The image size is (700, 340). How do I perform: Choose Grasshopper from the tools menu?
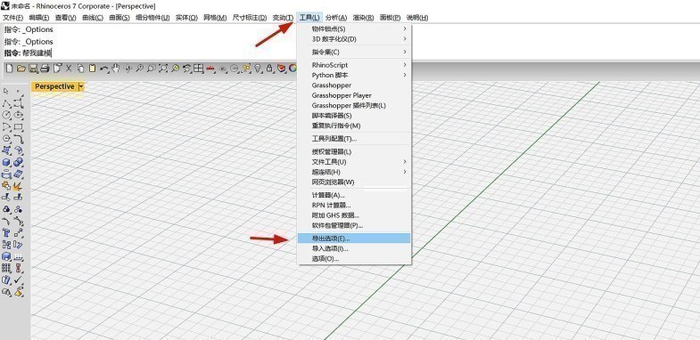click(x=354, y=85)
